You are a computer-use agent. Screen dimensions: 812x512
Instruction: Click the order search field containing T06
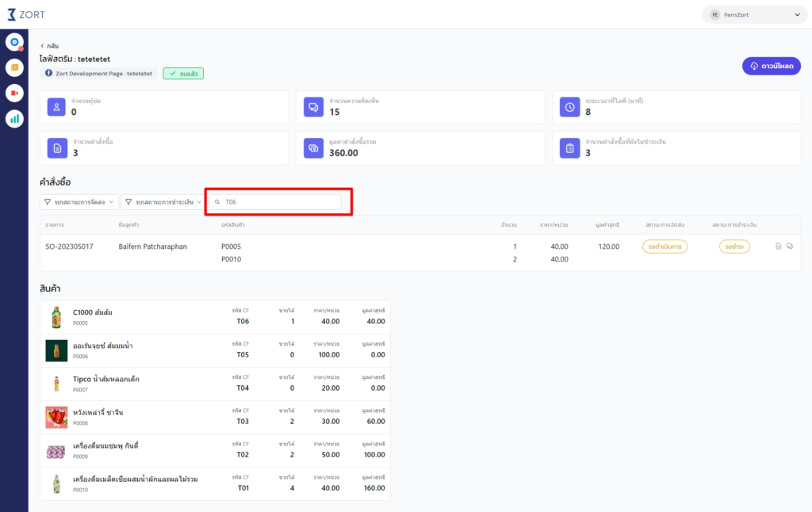(x=277, y=202)
